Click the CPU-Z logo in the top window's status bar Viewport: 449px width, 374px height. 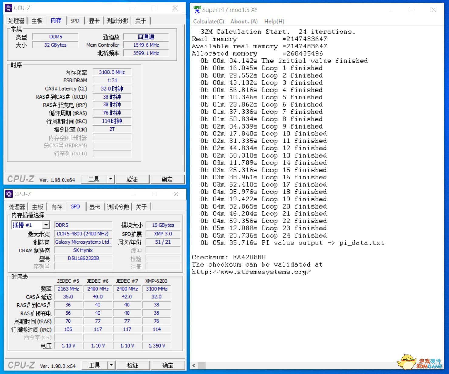coord(20,179)
